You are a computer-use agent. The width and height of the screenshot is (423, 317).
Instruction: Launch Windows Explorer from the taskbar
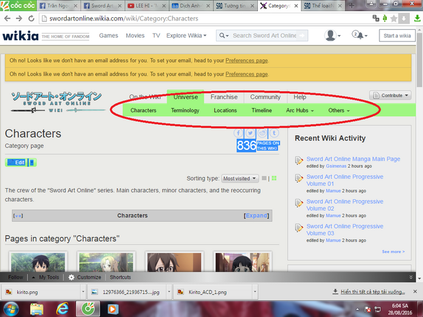click(37, 309)
